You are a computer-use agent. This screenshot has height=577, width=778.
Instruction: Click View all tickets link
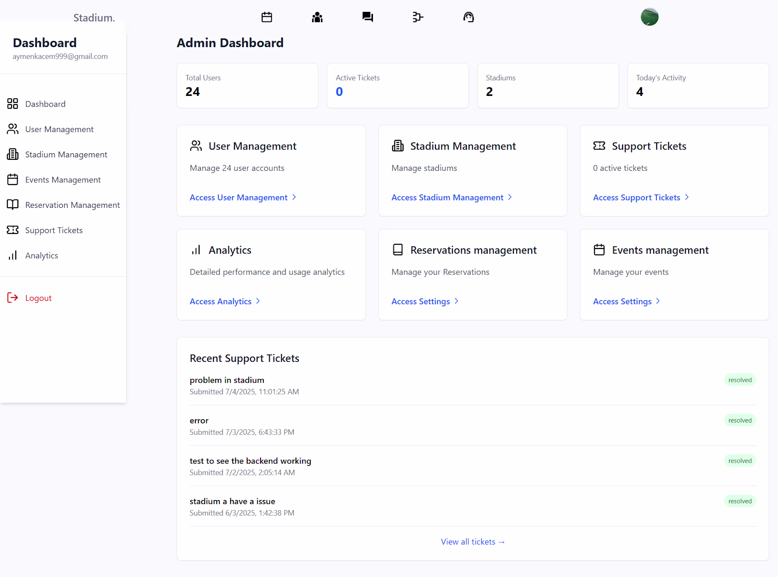(473, 542)
